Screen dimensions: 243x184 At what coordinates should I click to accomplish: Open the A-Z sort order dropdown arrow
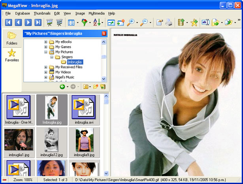102,23
